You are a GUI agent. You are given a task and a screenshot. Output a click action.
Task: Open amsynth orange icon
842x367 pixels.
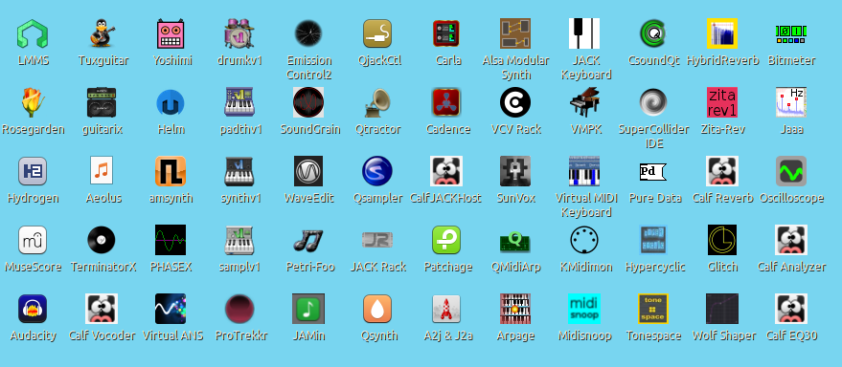[x=171, y=171]
